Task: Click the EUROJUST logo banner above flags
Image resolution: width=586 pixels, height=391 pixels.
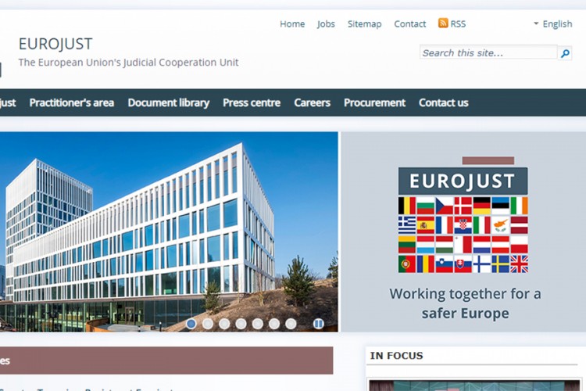Action: pos(463,181)
